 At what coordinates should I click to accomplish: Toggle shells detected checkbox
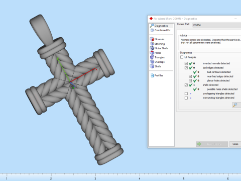coord(186,85)
